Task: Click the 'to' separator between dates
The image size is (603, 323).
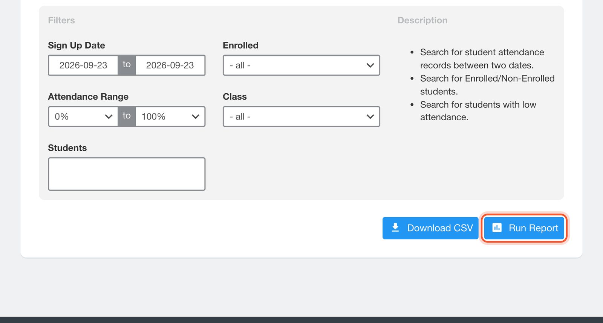Action: [x=127, y=65]
